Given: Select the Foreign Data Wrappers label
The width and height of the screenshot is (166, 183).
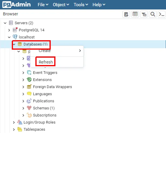Looking at the screenshot, I should 52,87.
